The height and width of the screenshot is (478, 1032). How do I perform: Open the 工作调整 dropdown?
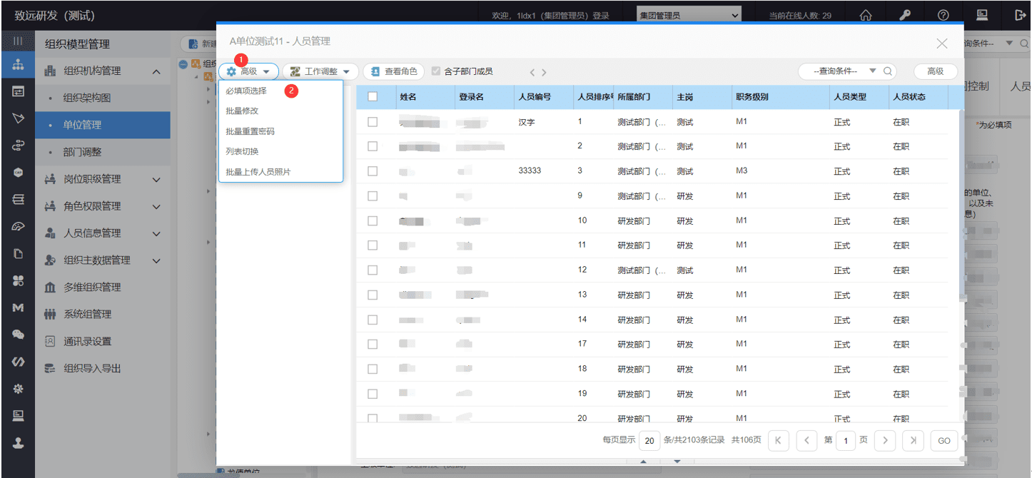[320, 71]
